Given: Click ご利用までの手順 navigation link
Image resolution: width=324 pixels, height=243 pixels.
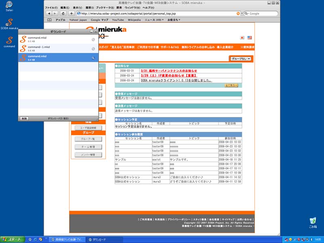Looking at the screenshot, I should (x=148, y=47).
